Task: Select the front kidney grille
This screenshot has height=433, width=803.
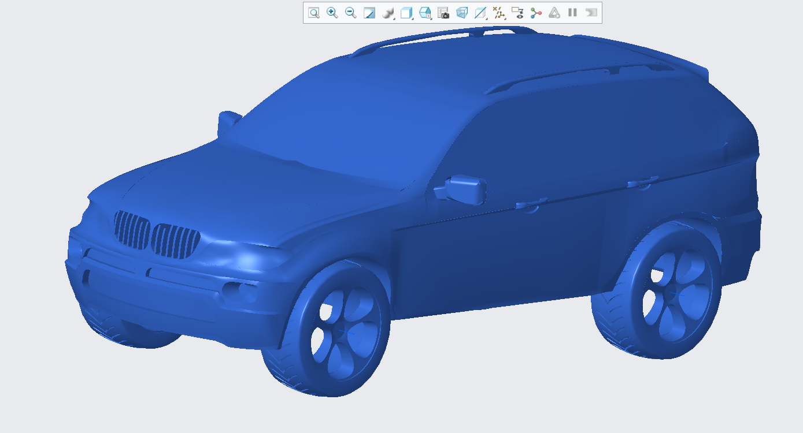Action: click(157, 234)
